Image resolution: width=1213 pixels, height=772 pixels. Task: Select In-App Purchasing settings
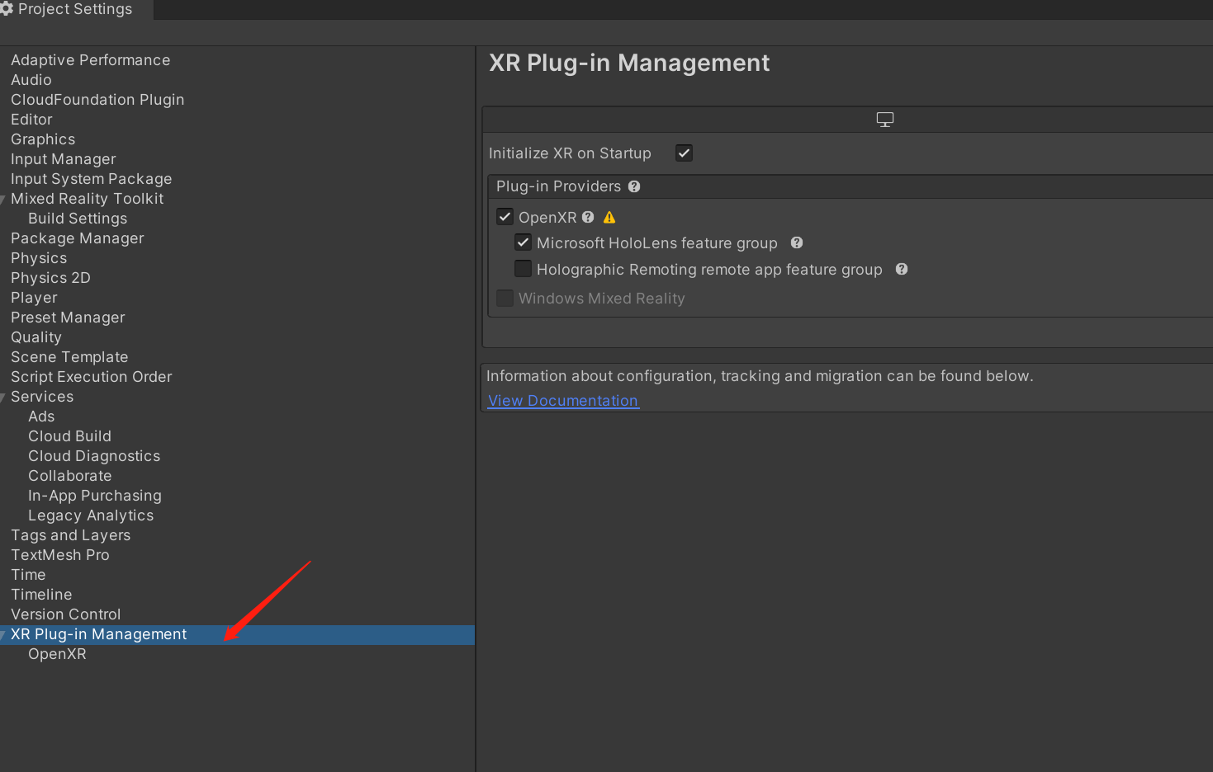(95, 496)
